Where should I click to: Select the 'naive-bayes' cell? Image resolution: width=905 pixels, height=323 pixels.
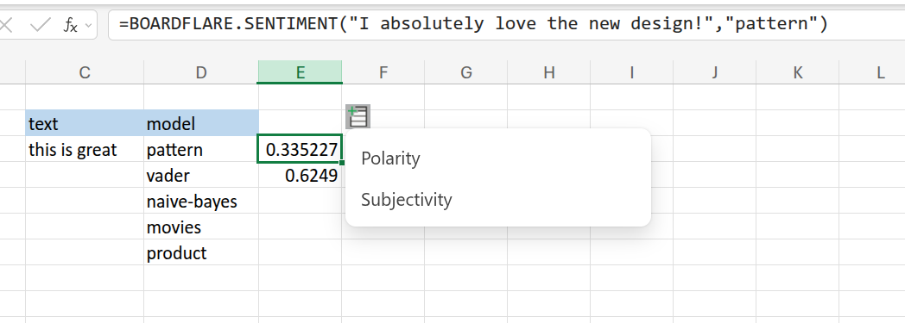tap(201, 201)
